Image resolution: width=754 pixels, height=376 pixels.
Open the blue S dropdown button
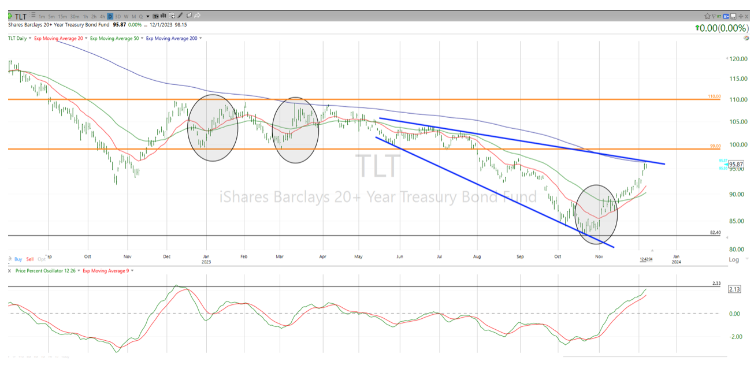click(x=726, y=16)
